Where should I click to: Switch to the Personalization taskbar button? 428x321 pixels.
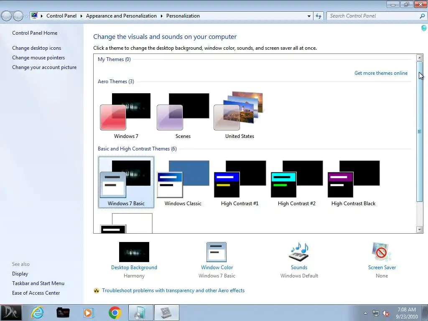(167, 313)
